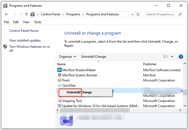Maximize the Programs and Features window
The height and width of the screenshot is (130, 189).
[169, 5]
